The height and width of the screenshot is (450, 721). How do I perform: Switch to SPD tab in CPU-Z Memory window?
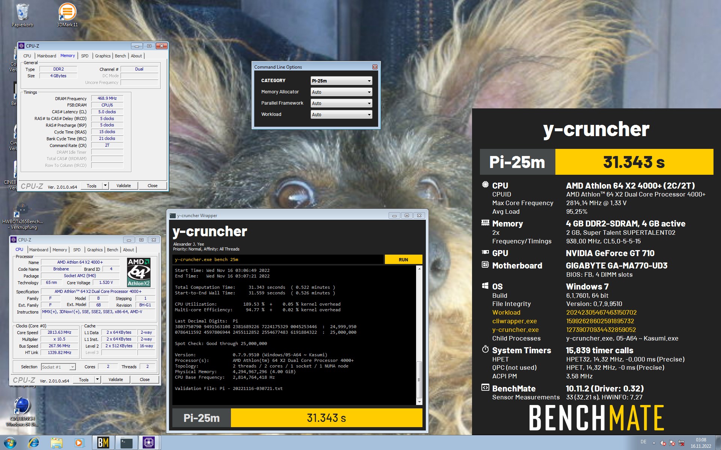coord(85,56)
